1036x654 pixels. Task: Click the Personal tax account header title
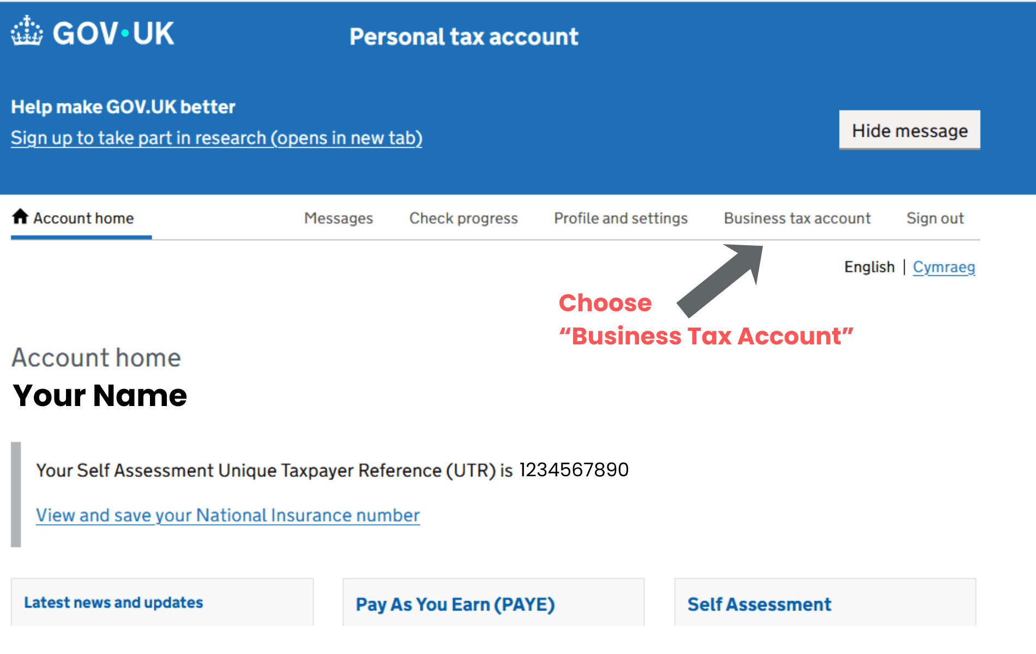coord(463,37)
